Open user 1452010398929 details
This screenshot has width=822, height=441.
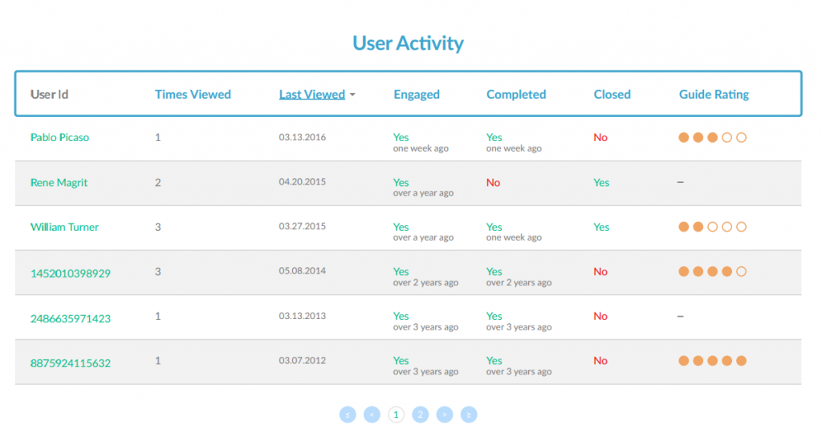coord(71,273)
